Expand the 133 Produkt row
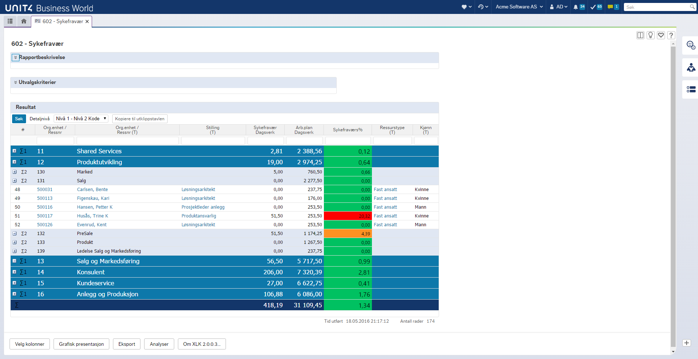The height and width of the screenshot is (359, 698). pos(14,242)
